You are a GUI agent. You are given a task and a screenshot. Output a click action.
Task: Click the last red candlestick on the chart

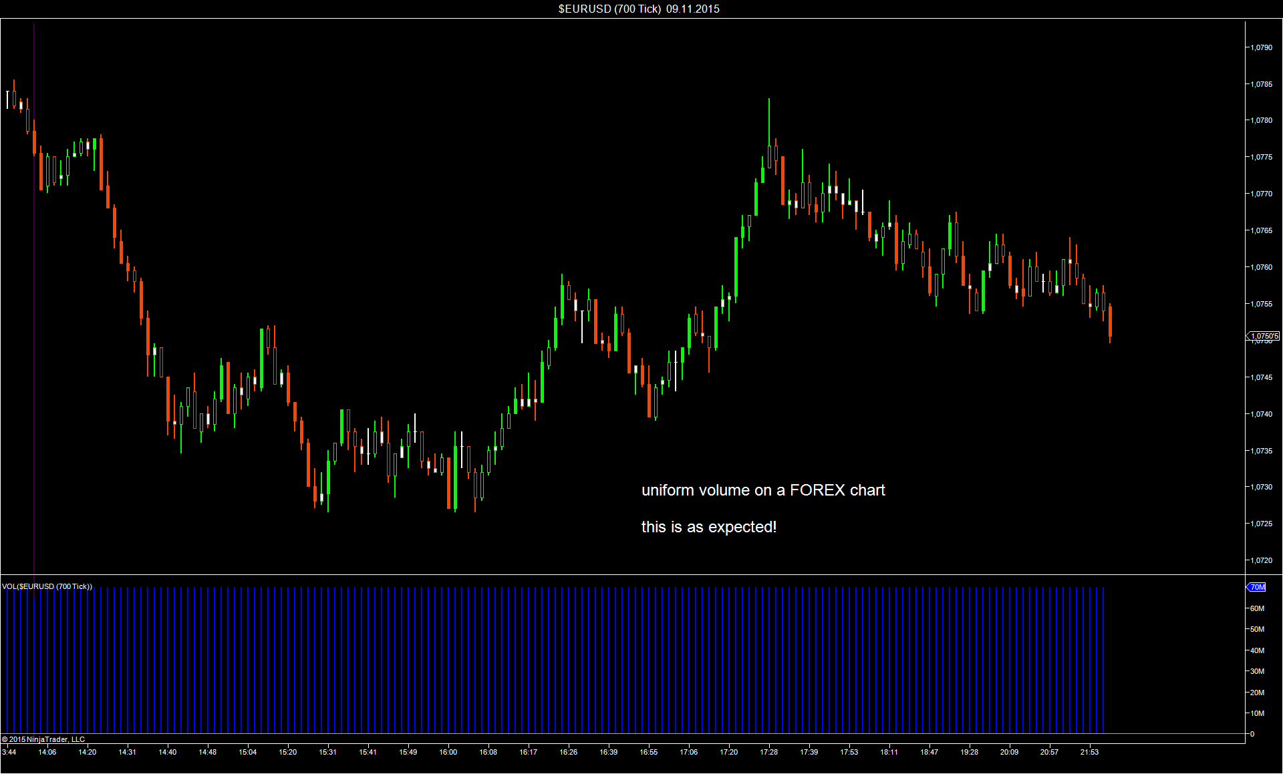[x=1110, y=322]
